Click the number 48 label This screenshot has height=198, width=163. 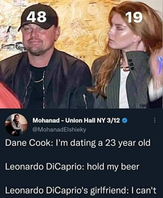coord(37,17)
